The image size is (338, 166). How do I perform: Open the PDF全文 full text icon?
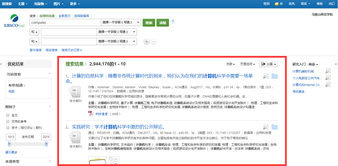[x=91, y=114]
